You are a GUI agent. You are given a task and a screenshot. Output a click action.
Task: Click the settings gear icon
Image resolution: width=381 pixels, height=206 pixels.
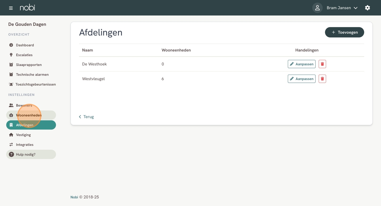pos(367,8)
